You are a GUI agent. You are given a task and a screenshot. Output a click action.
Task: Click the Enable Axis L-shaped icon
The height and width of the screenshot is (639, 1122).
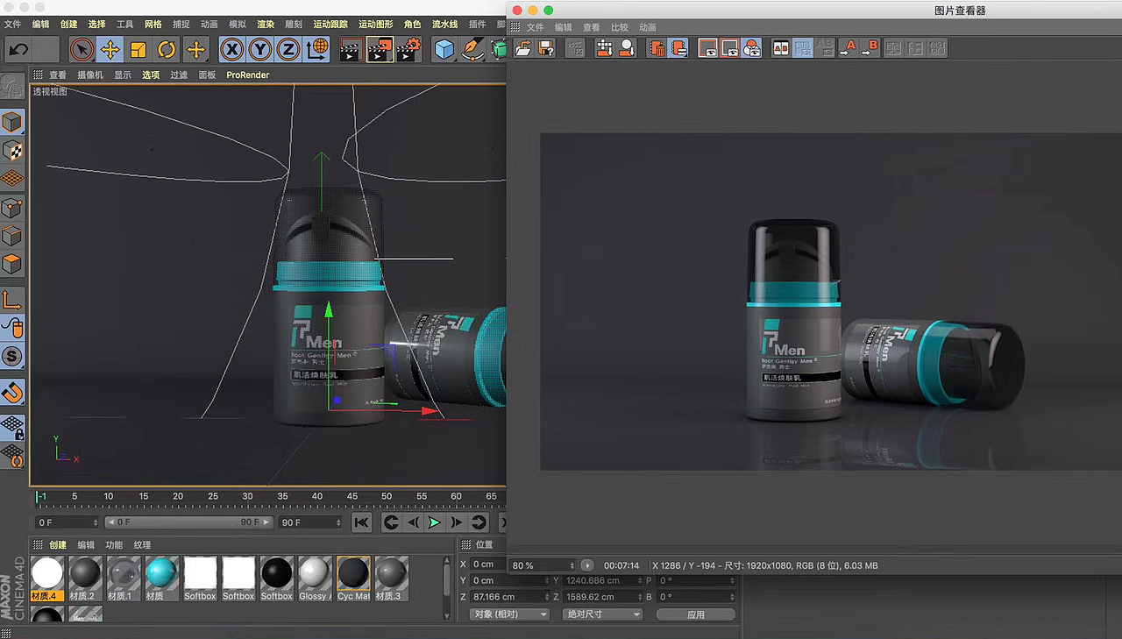tap(12, 300)
